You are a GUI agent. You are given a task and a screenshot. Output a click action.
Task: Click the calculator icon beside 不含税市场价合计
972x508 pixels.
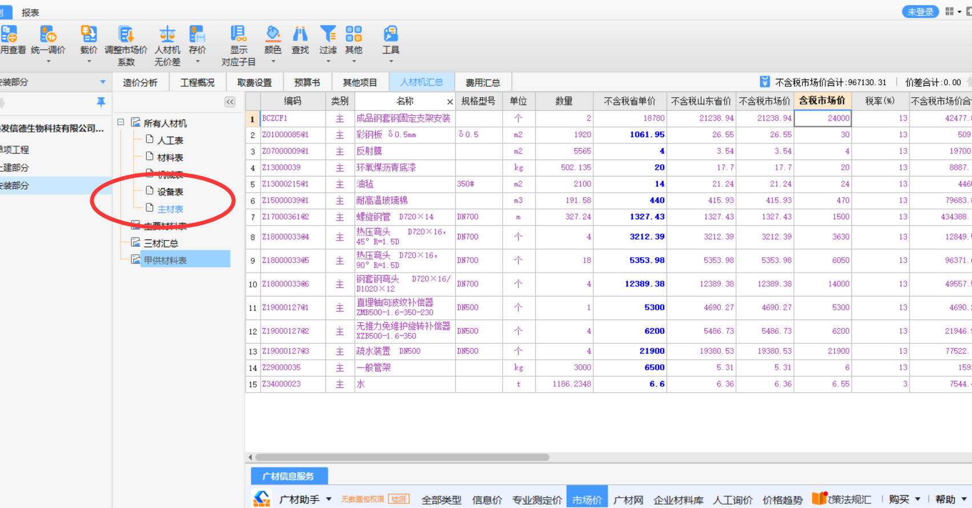[765, 82]
